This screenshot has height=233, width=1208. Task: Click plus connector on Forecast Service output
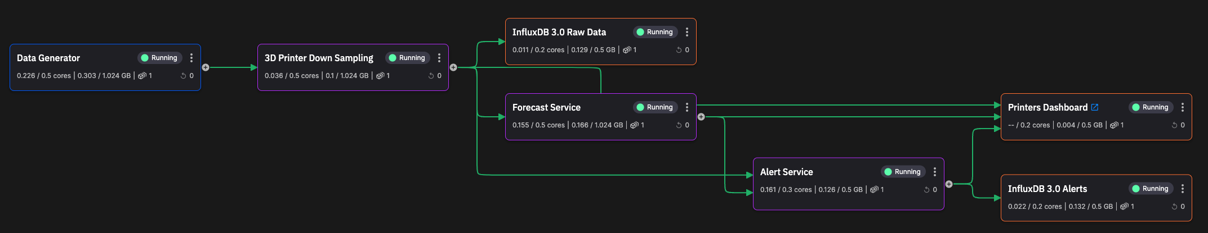coord(701,117)
